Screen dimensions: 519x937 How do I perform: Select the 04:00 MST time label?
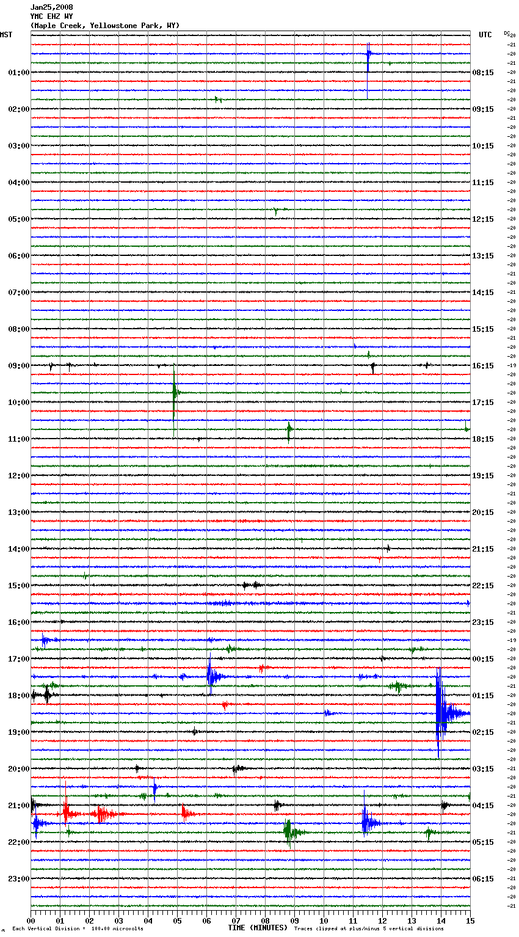click(x=19, y=183)
